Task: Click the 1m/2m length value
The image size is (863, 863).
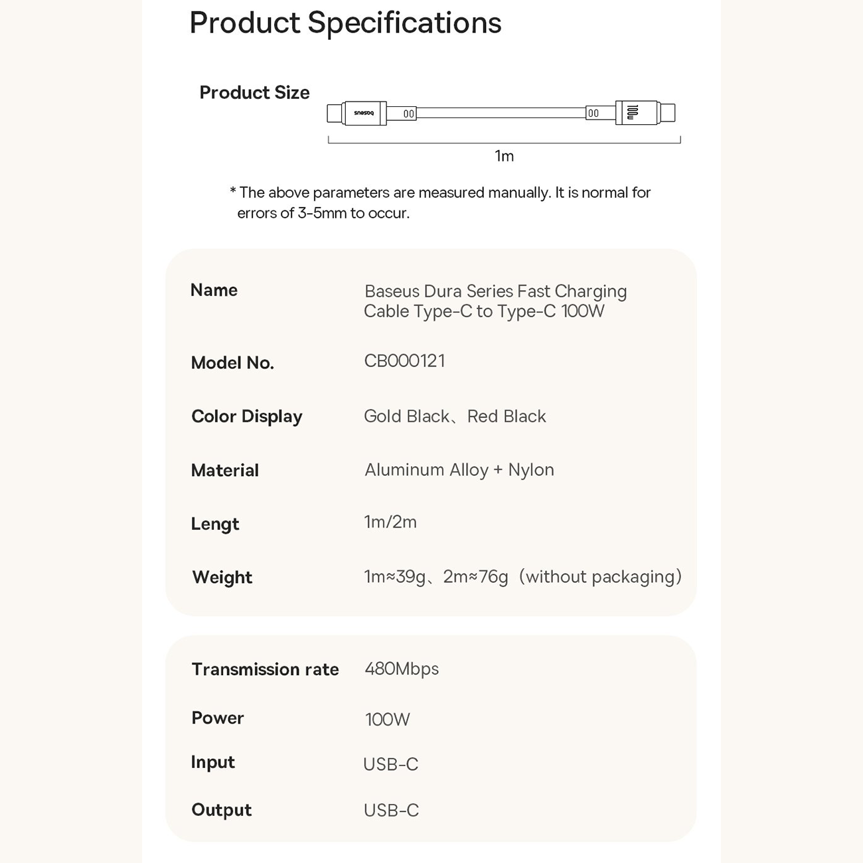Action: [390, 522]
